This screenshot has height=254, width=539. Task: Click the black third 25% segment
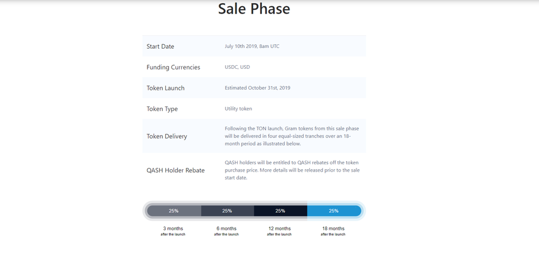click(280, 211)
